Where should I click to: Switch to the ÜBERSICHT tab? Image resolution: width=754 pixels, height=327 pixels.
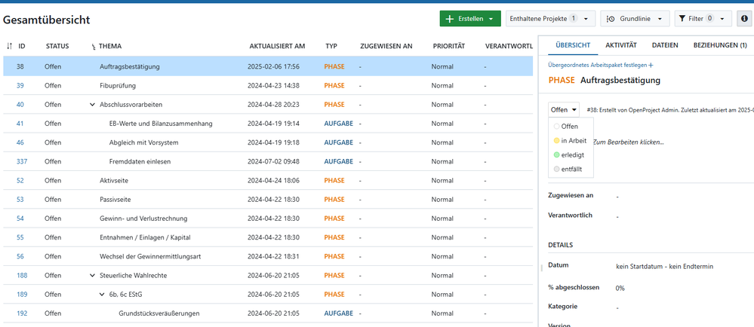pyautogui.click(x=573, y=45)
